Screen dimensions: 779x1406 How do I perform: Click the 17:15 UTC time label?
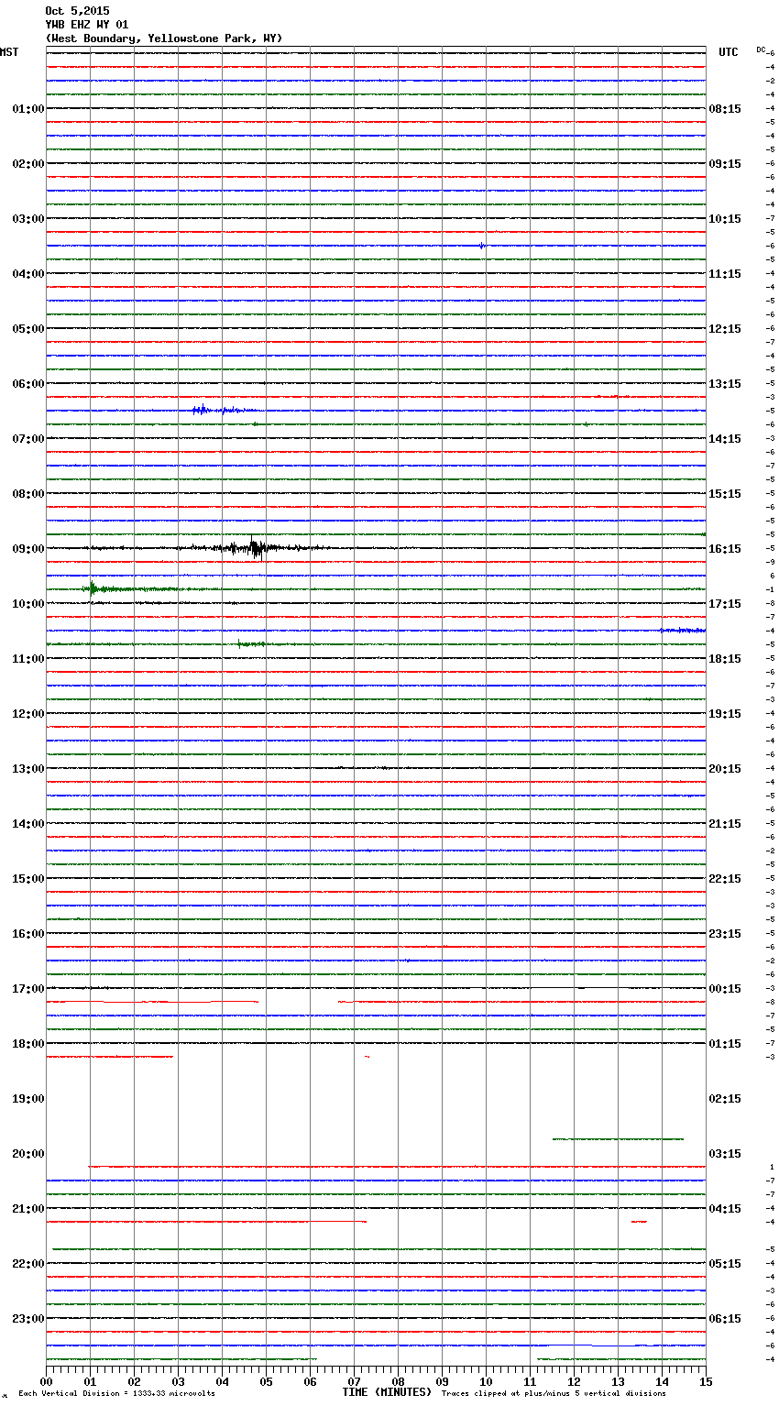point(725,604)
